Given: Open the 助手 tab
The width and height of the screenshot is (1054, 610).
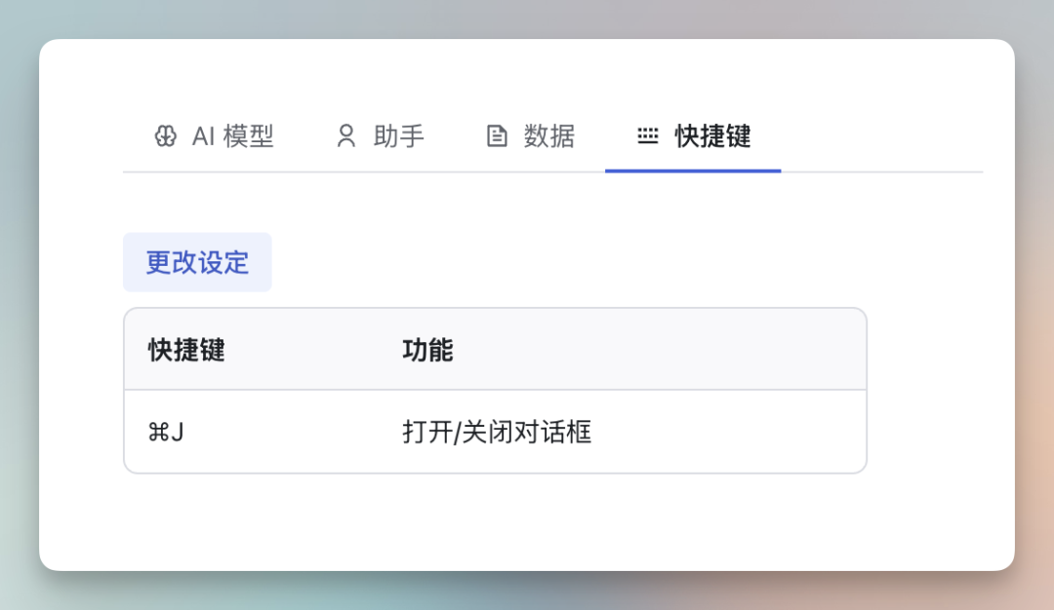Looking at the screenshot, I should pyautogui.click(x=381, y=136).
